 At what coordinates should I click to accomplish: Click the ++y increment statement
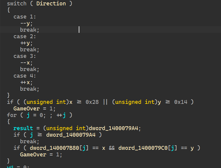tap(26, 43)
